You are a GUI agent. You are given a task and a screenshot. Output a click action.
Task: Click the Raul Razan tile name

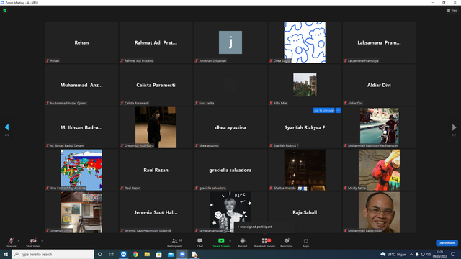click(156, 170)
